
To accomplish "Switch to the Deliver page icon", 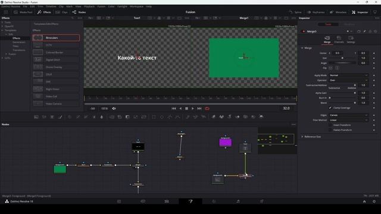I will 262,202.
